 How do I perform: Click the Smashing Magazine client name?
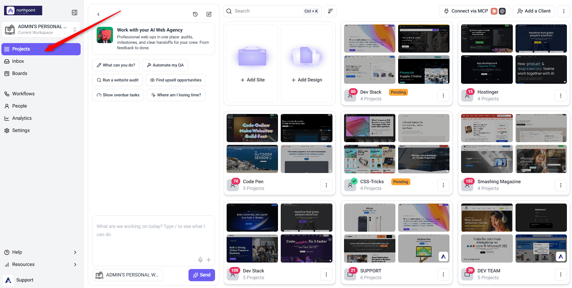[x=499, y=182]
